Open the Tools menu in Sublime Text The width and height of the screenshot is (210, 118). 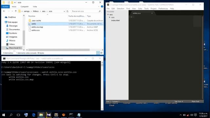[x=146, y=9]
